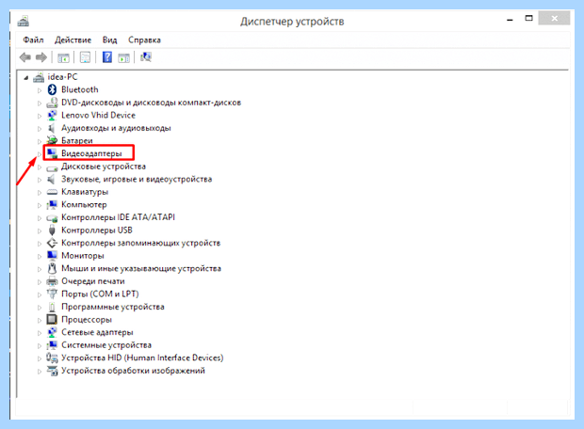Expand the Клавиатуры node
The height and width of the screenshot is (429, 584).
(x=40, y=193)
